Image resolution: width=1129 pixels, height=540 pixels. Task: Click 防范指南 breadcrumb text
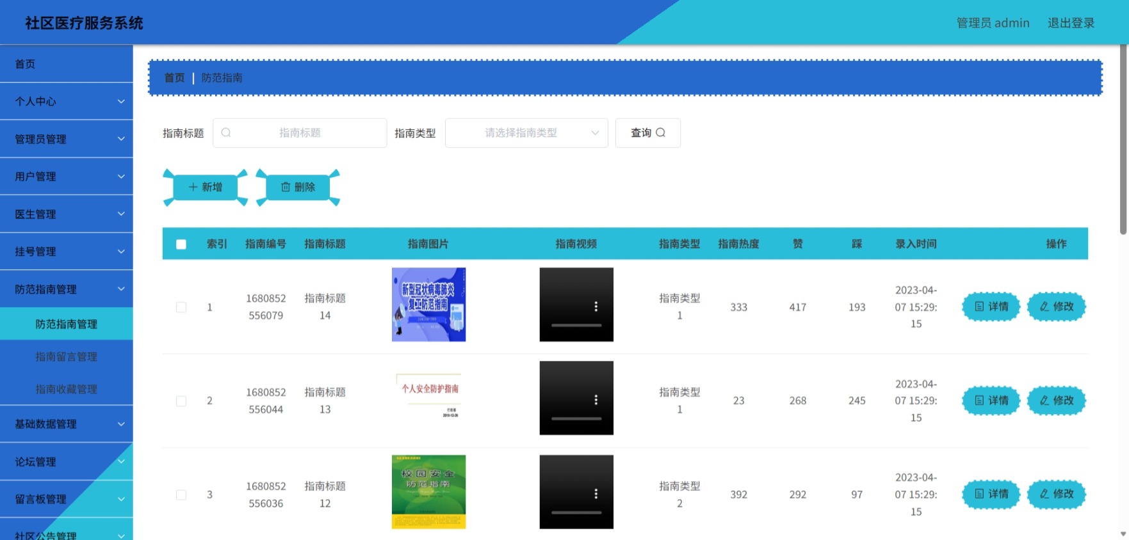click(222, 77)
